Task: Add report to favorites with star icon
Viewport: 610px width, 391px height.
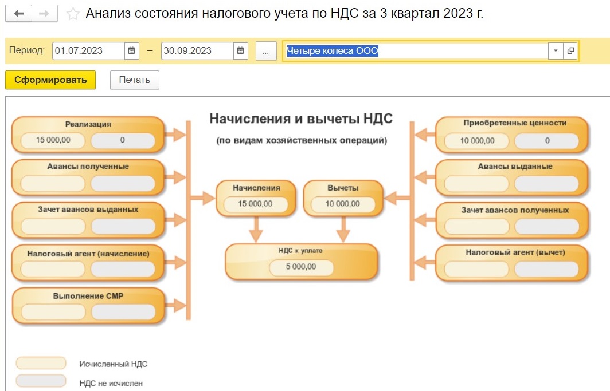Action: coord(73,14)
